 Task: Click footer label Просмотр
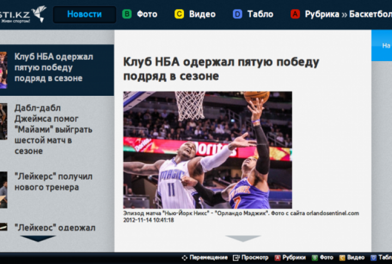click(x=255, y=257)
